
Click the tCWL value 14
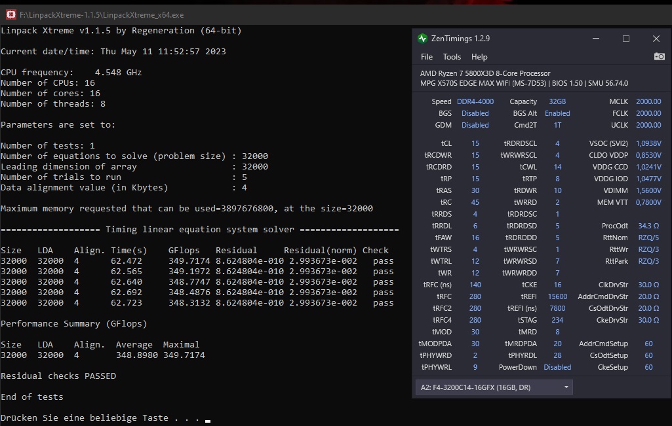click(557, 167)
